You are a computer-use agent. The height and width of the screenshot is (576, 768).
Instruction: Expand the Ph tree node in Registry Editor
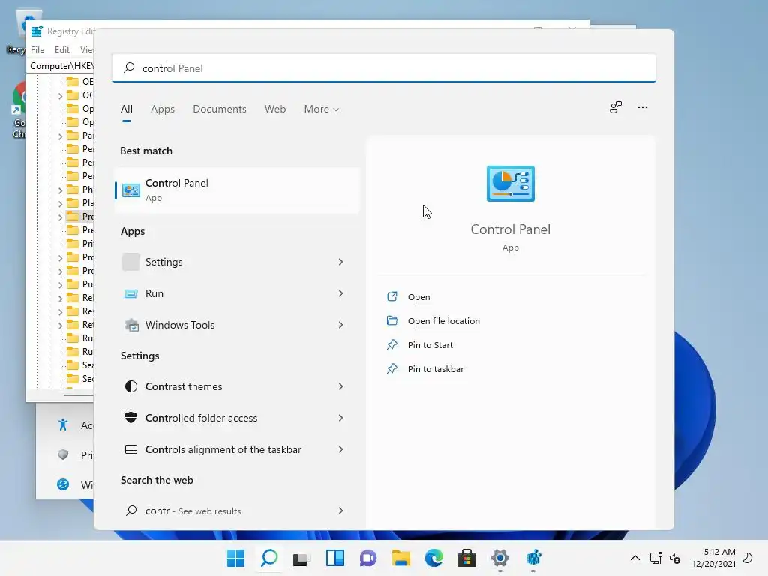click(x=60, y=190)
